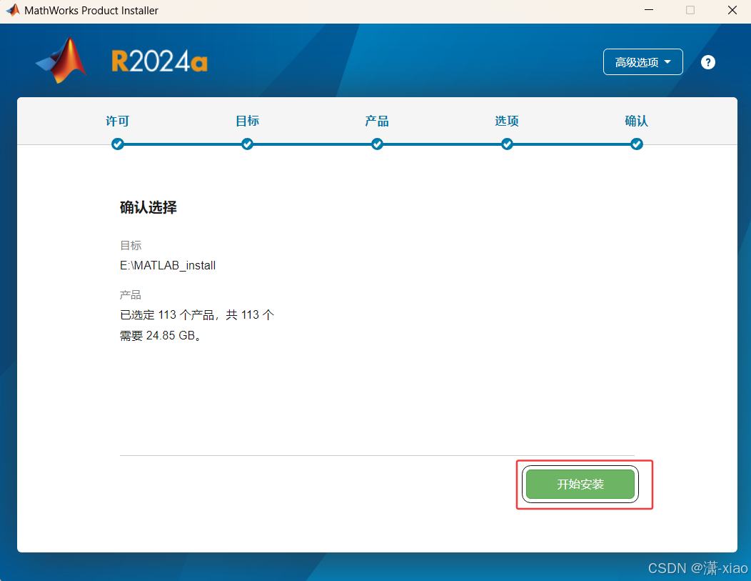Screen dimensions: 751x581
Task: Click the checkmark under 确认
Action: point(637,144)
